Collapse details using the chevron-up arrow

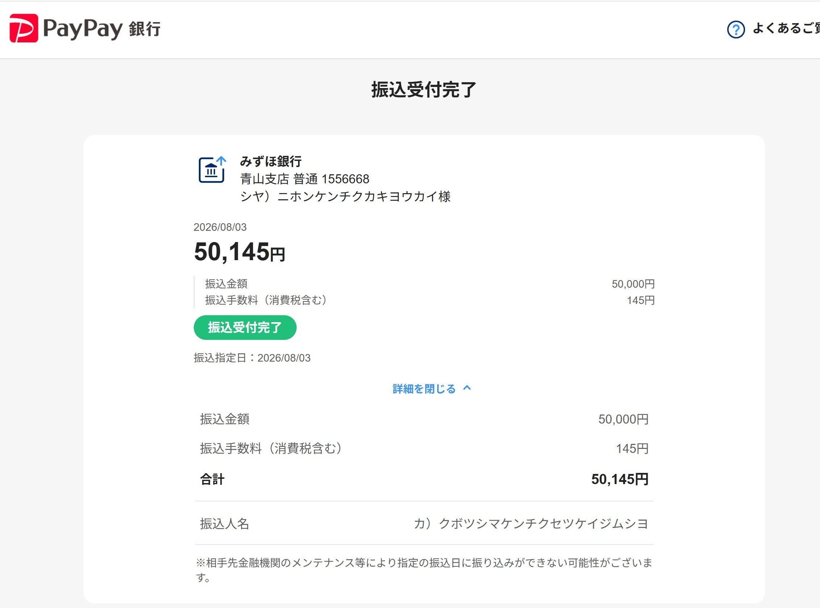[x=467, y=388]
